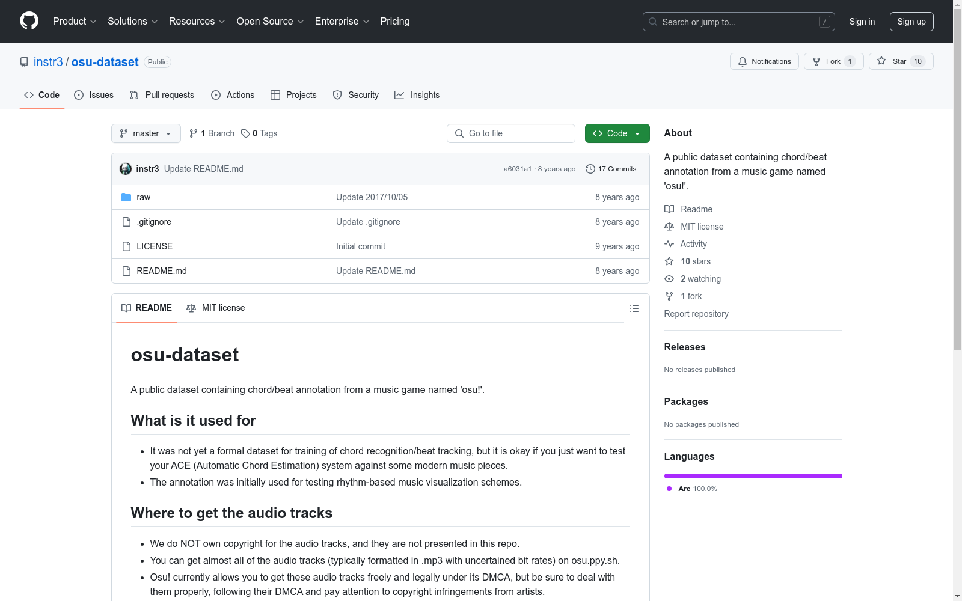Click the branch icon beside 1 Branch
Screen dimensions: 962x601
pos(194,133)
